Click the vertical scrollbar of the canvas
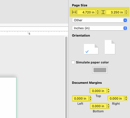 tap(66, 77)
